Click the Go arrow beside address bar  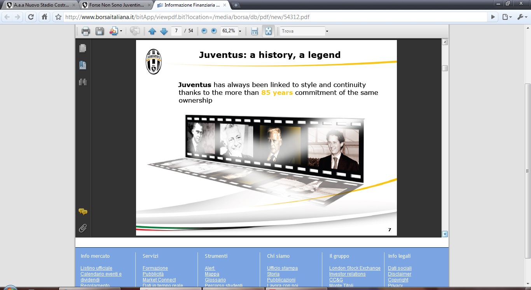[493, 17]
